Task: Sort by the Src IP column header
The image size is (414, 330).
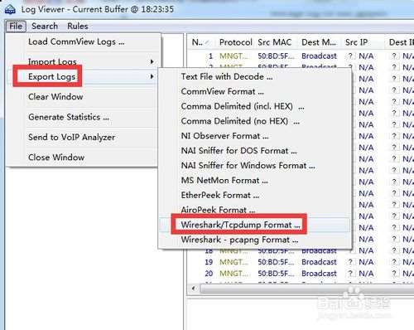Action: 357,42
